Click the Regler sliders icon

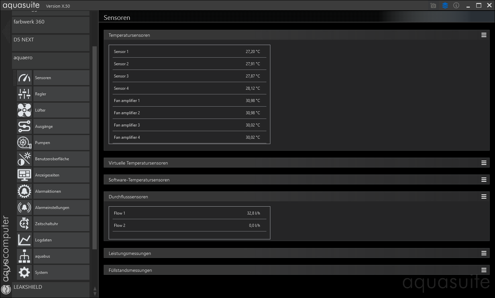pyautogui.click(x=25, y=94)
